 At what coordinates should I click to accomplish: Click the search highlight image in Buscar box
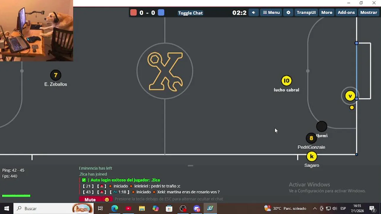[82, 208]
